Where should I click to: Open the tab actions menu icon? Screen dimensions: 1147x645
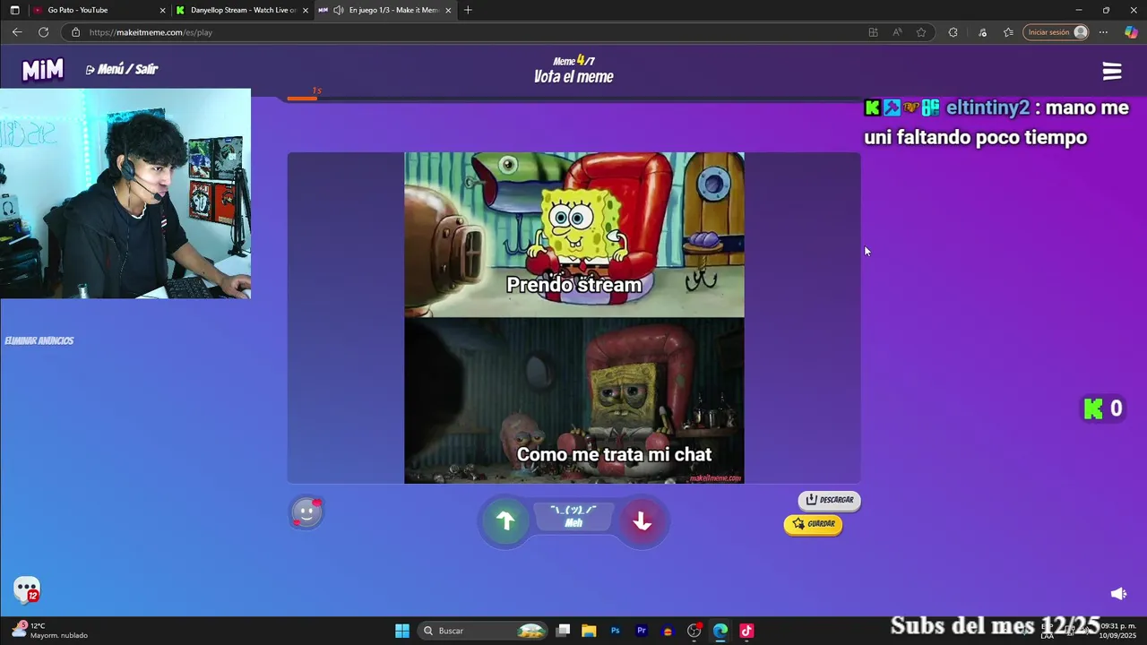point(14,10)
